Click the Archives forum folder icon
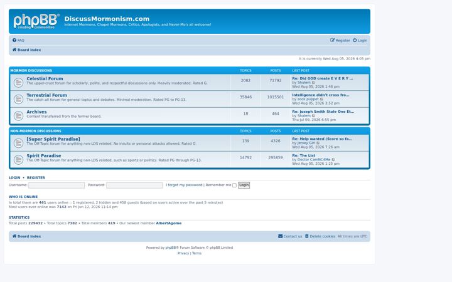The width and height of the screenshot is (452, 282). (18, 117)
